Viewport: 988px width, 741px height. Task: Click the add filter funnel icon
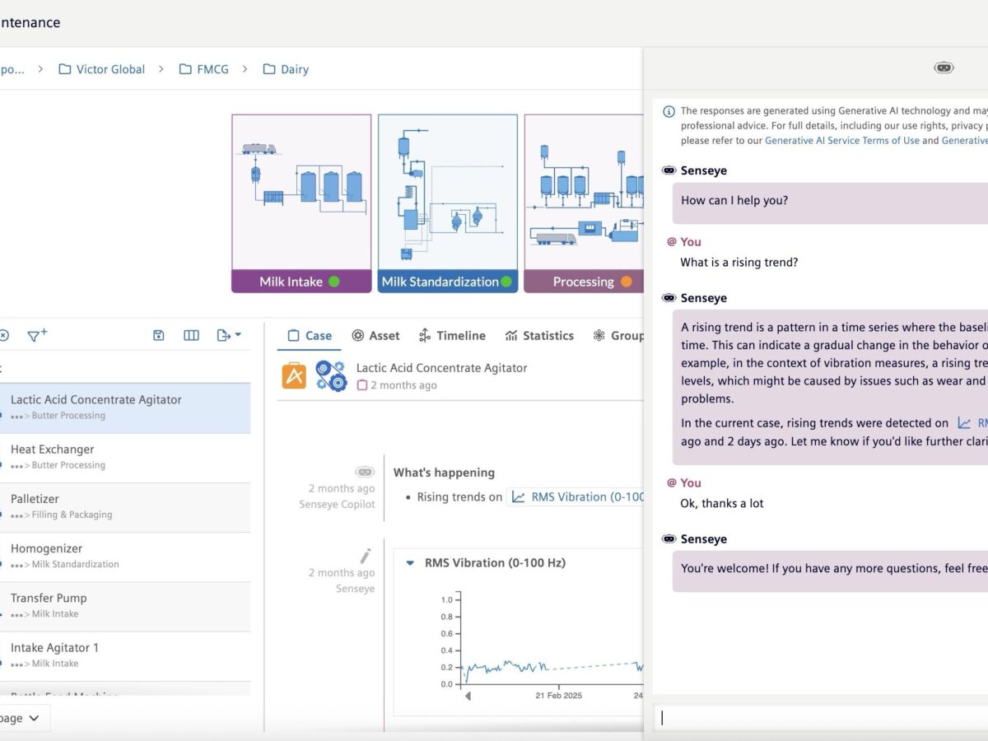point(37,335)
